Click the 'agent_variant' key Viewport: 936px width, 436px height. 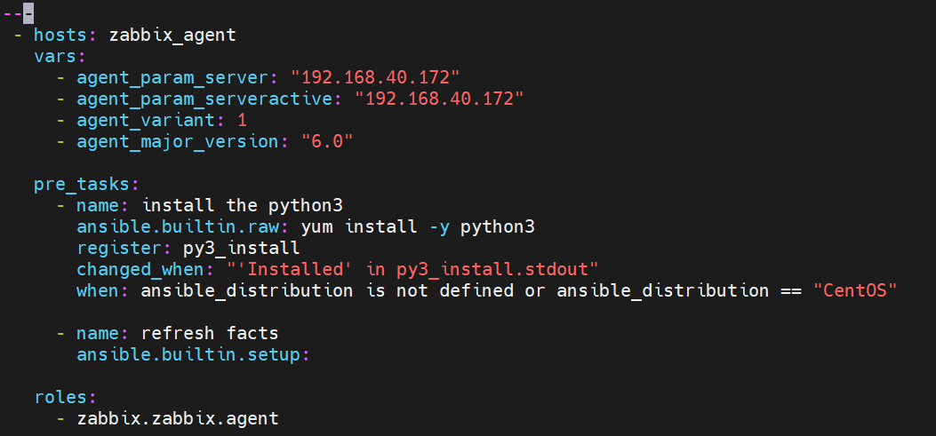[x=147, y=120]
